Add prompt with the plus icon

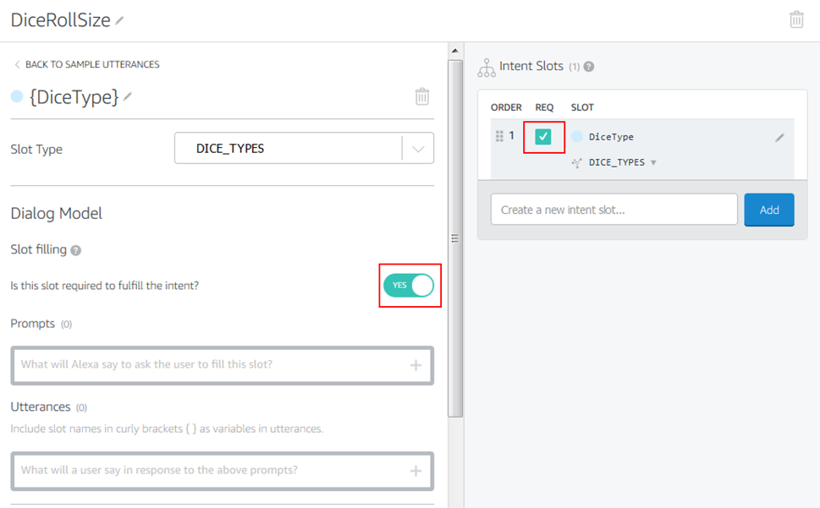click(x=416, y=365)
